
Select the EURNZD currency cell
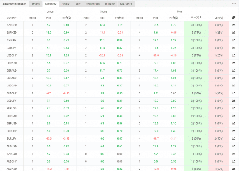pos(11,33)
